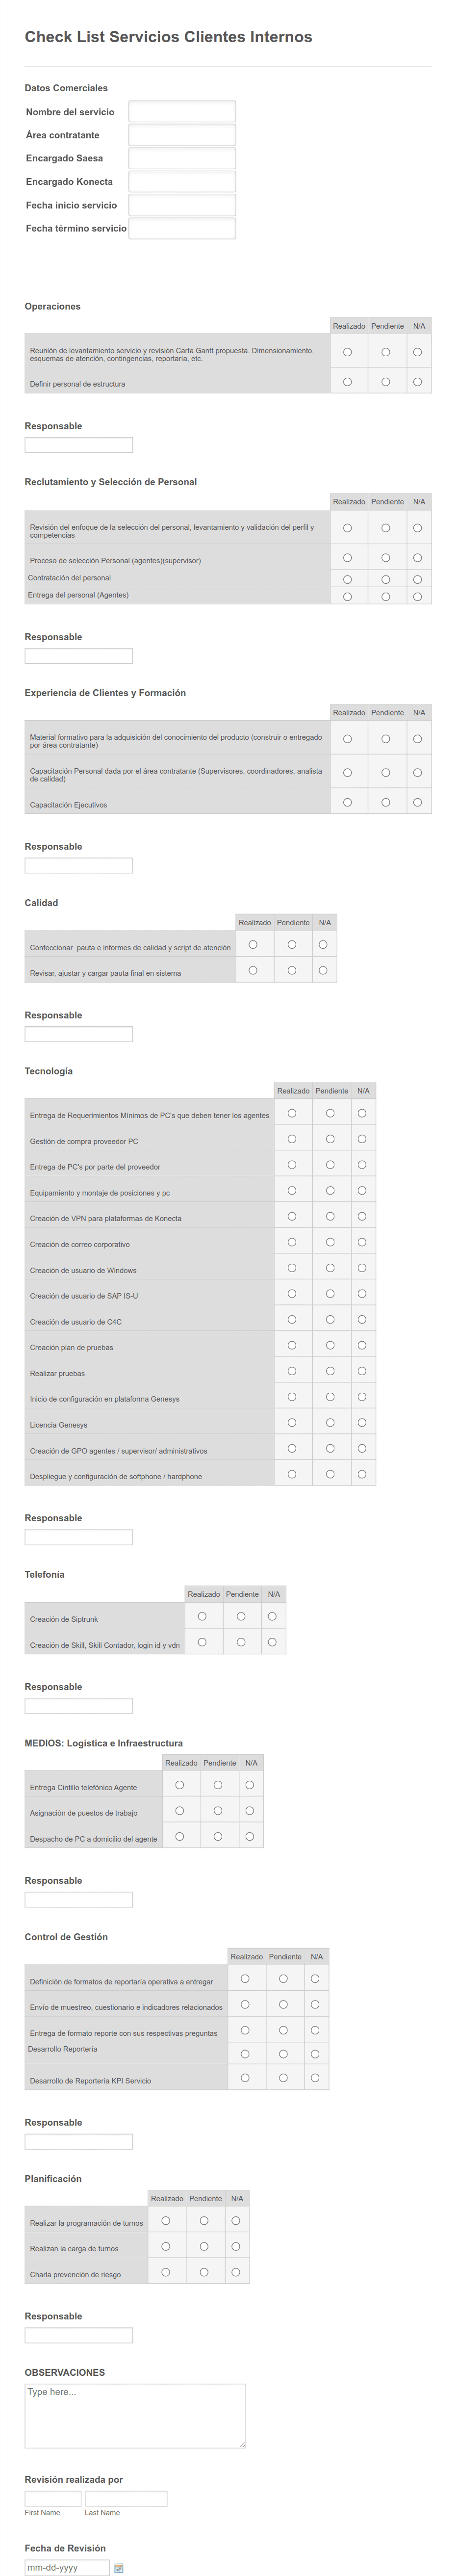Mark 'Definir personal de estructura' as Realizado
The height and width of the screenshot is (2576, 456).
347,382
